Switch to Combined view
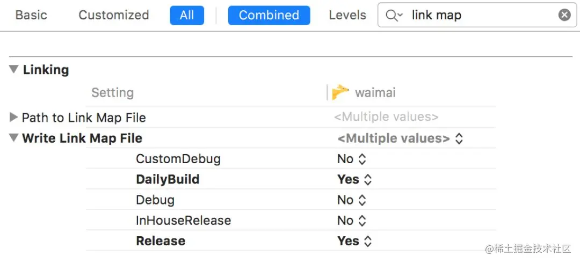580x263 pixels. tap(269, 15)
